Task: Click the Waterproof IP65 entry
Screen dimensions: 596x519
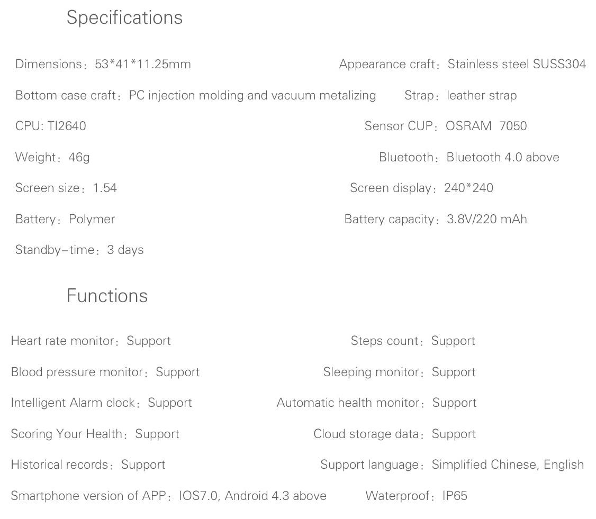Action: [x=416, y=496]
